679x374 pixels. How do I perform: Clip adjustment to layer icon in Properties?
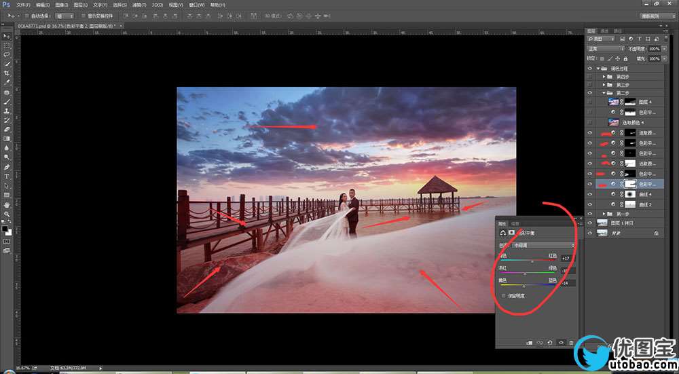(x=529, y=342)
